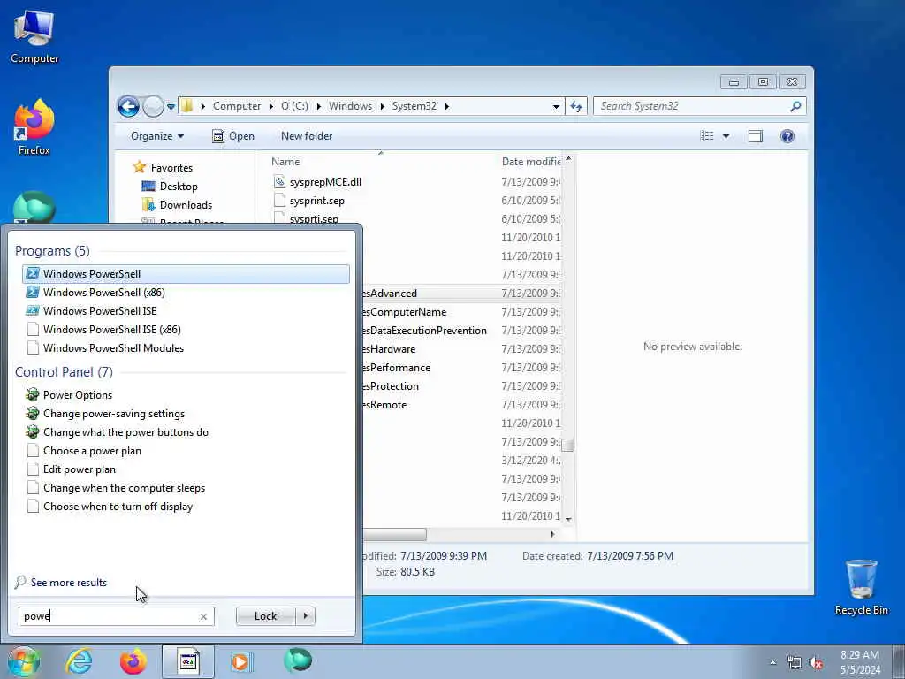Screen dimensions: 905x679
Task: Toggle the preview pane button
Action: coord(756,136)
